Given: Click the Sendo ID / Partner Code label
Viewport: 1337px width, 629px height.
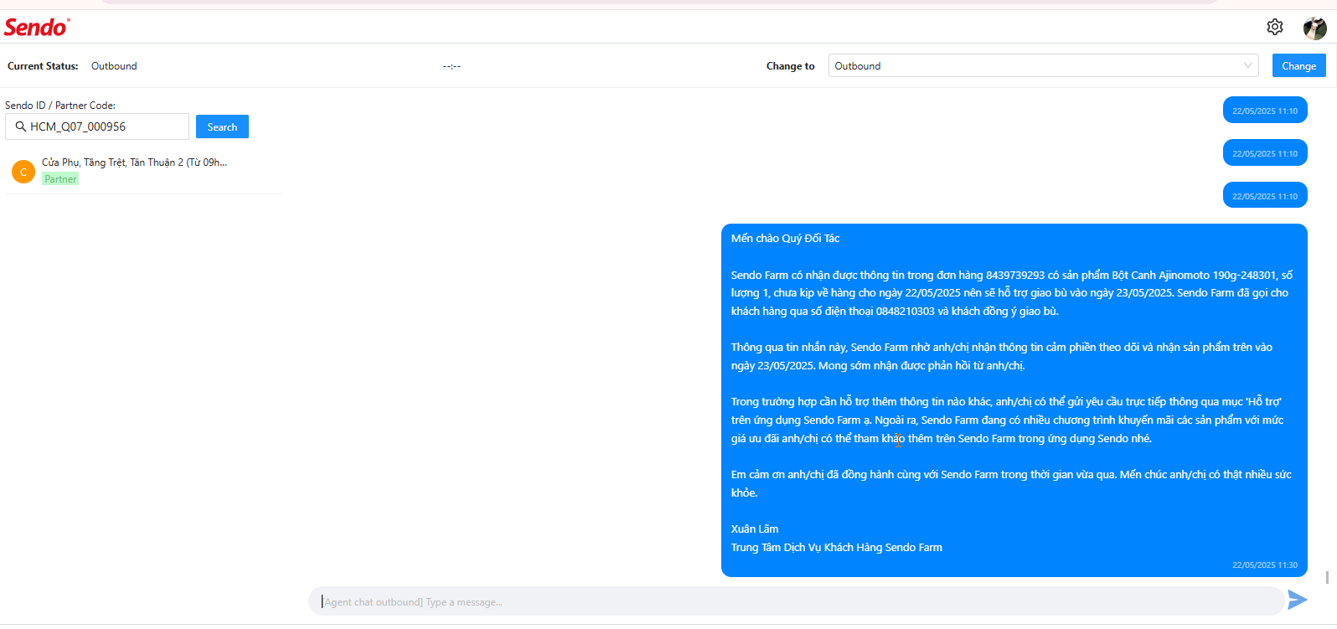Looking at the screenshot, I should [60, 106].
